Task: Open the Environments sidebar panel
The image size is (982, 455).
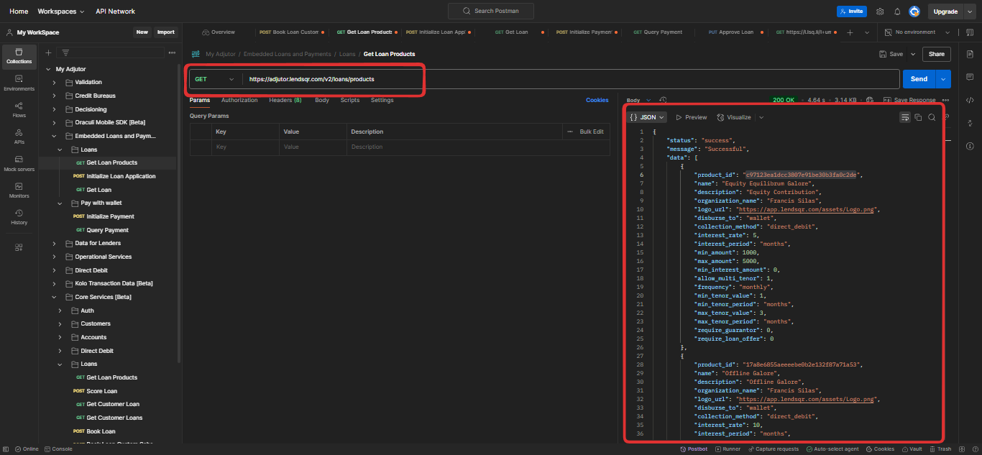Action: click(x=19, y=83)
